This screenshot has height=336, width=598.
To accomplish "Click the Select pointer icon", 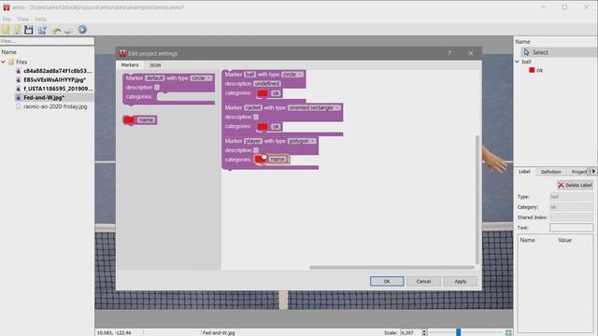I will pos(526,52).
